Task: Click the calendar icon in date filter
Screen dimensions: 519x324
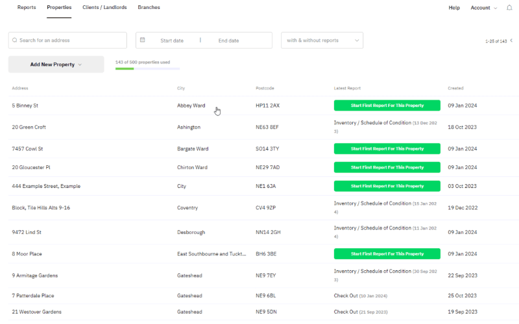Action: pyautogui.click(x=142, y=40)
